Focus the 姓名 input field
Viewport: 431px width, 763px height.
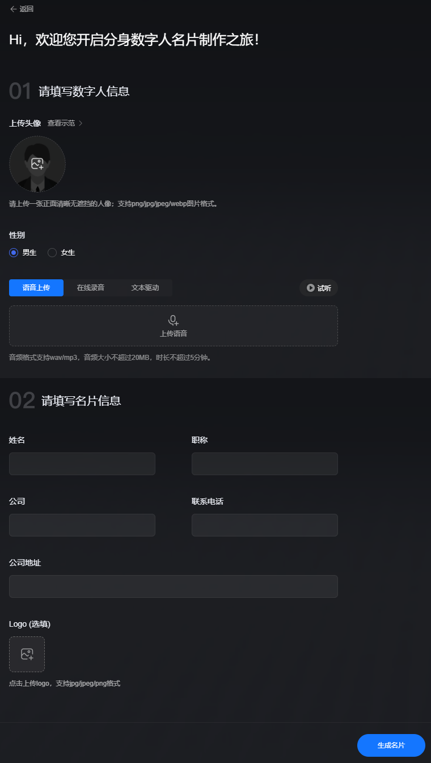click(82, 464)
